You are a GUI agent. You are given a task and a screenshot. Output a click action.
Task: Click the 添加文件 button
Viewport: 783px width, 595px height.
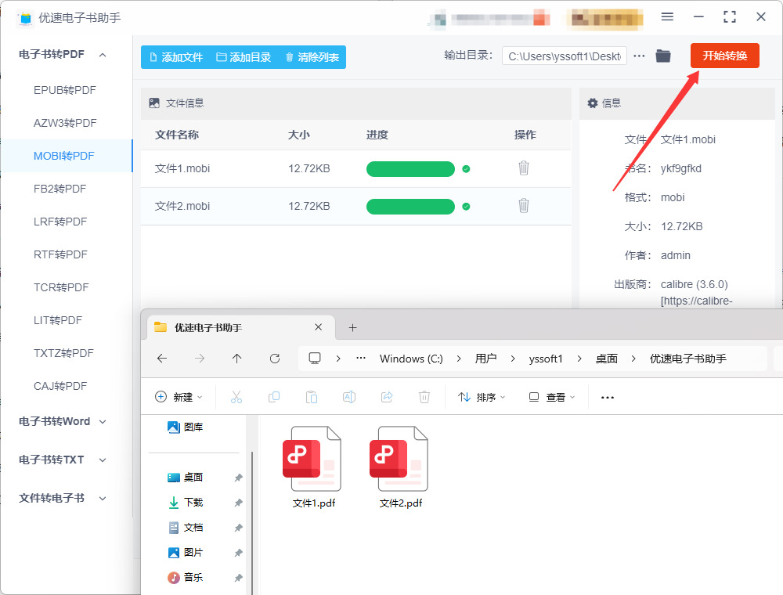point(176,57)
